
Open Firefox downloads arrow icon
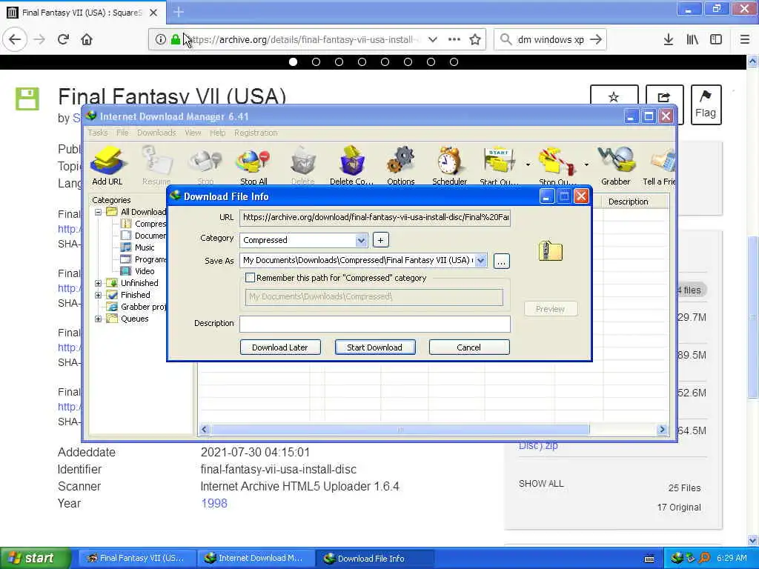(669, 40)
